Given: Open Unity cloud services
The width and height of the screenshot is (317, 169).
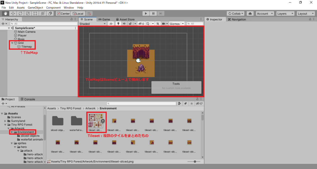Looking at the screenshot, I should [250, 13].
